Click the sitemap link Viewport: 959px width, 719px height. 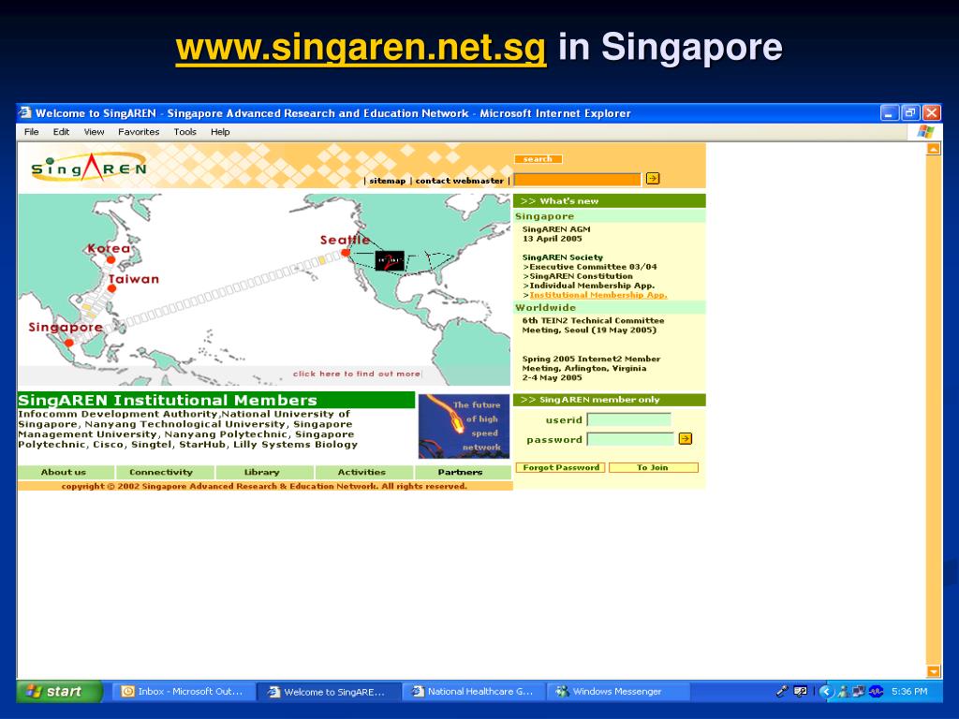pyautogui.click(x=387, y=181)
